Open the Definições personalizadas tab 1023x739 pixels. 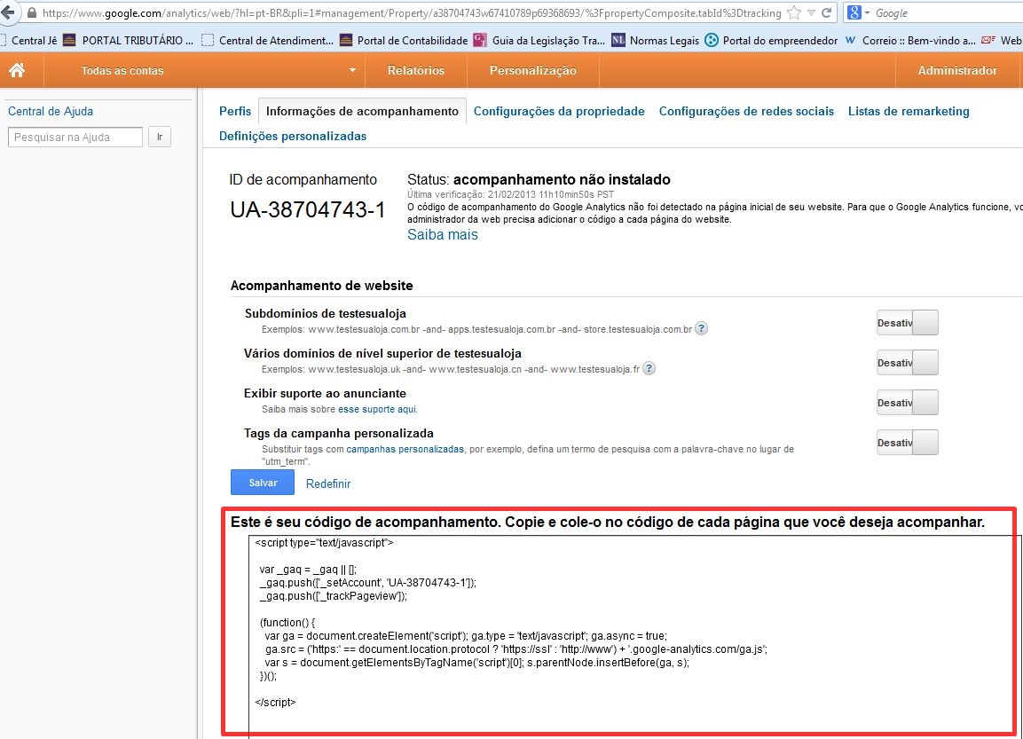(x=293, y=136)
